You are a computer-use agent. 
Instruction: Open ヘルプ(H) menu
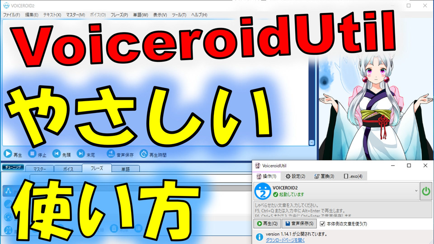[x=199, y=15]
